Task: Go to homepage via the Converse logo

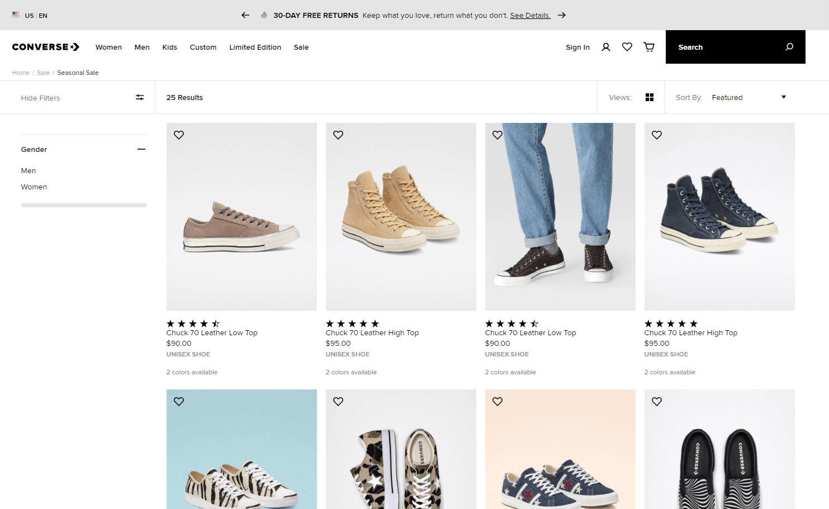Action: [x=46, y=47]
